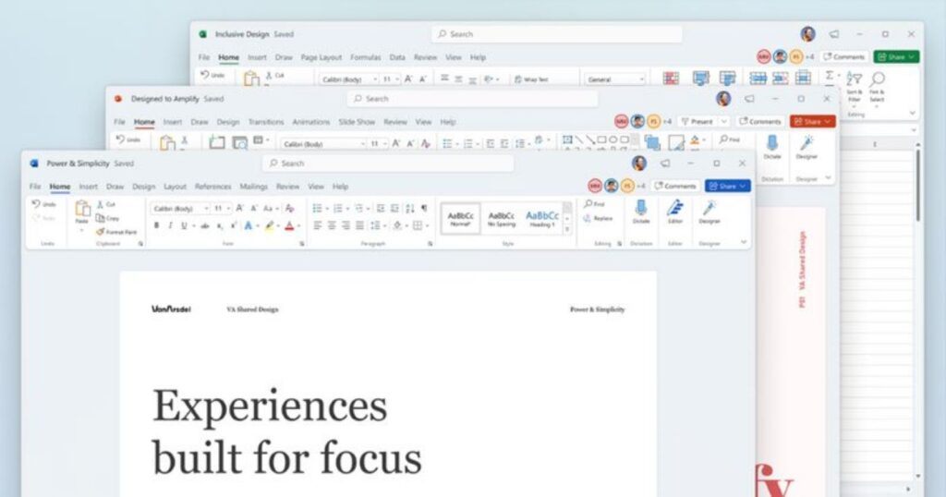This screenshot has height=497, width=946.
Task: Click the Multilevel List icon in Word
Action: tap(359, 208)
